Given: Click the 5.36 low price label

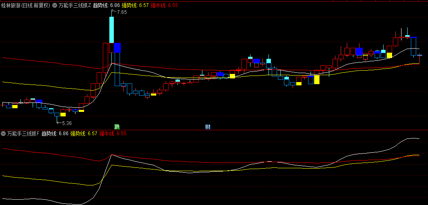Looking at the screenshot, I should click(67, 123).
